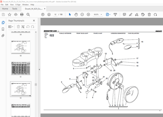Viewport: 163px width, 117px height.
Task: Expand fit page options dropdown arrow
Action: point(110,14)
